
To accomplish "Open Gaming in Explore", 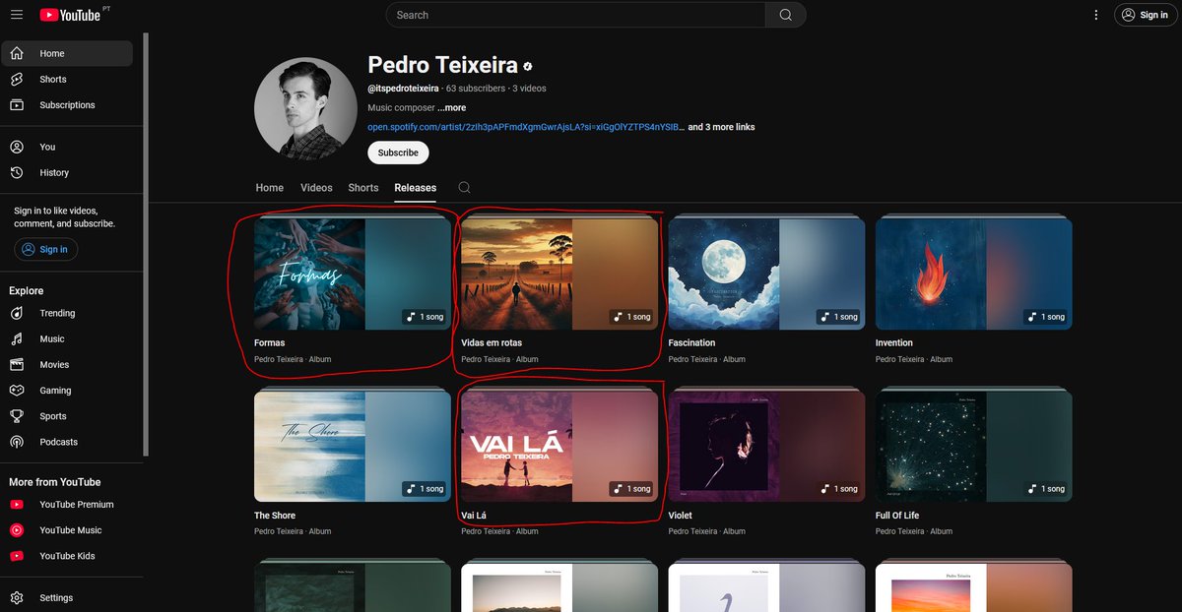I will 68,390.
